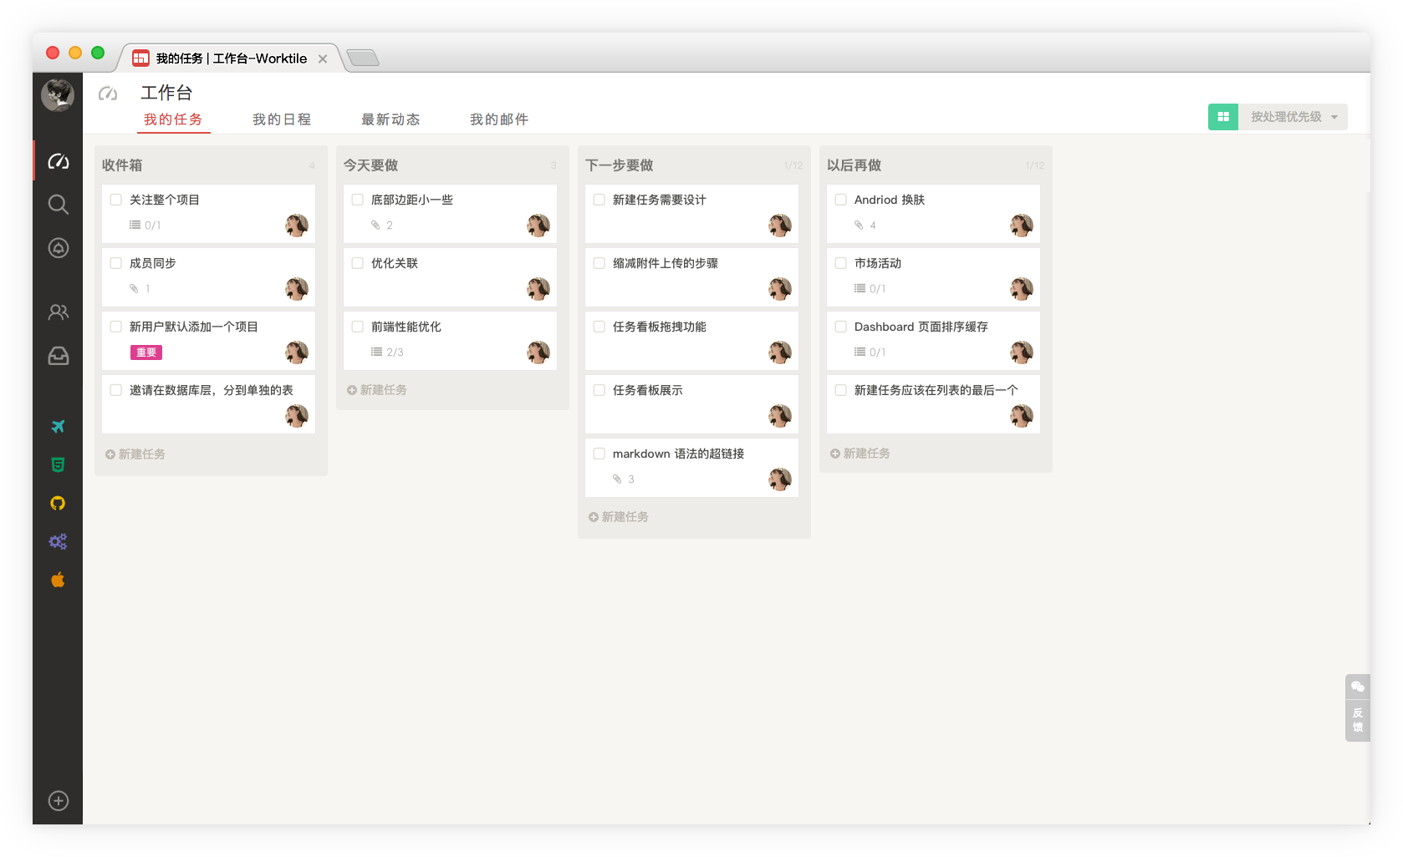Open a new browser tab

[x=363, y=58]
